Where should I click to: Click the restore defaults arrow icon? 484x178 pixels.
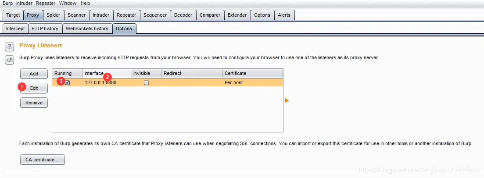pyautogui.click(x=9, y=60)
